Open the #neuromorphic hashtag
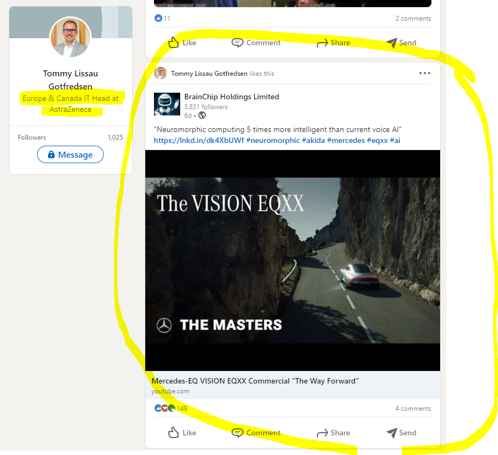The height and width of the screenshot is (455, 498). [273, 140]
